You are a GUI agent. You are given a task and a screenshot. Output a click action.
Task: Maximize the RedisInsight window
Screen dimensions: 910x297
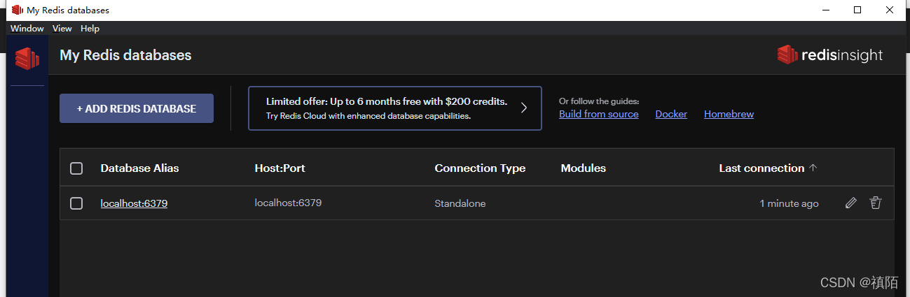coord(857,10)
